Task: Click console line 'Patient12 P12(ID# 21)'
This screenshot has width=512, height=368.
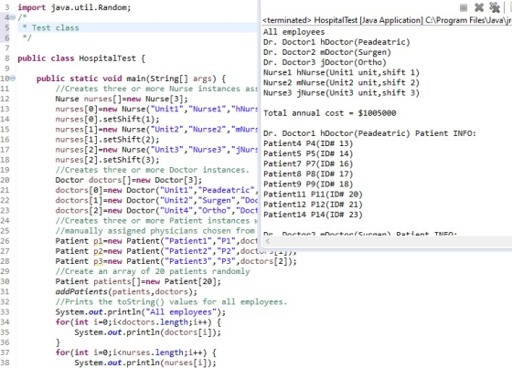Action: 313,205
